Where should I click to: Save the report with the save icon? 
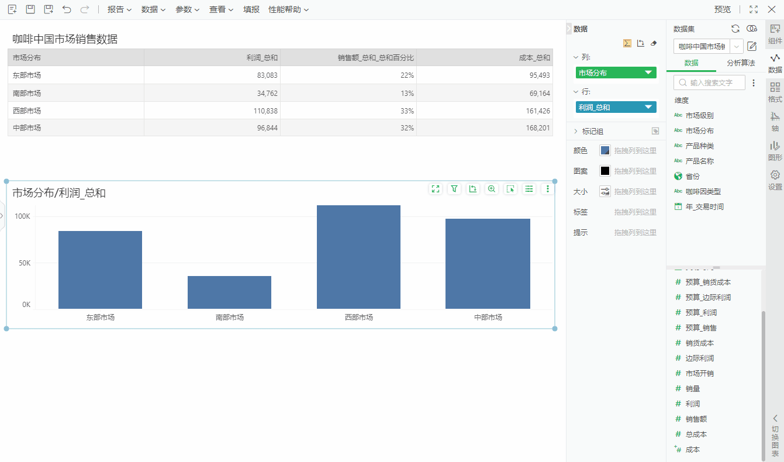pyautogui.click(x=30, y=9)
